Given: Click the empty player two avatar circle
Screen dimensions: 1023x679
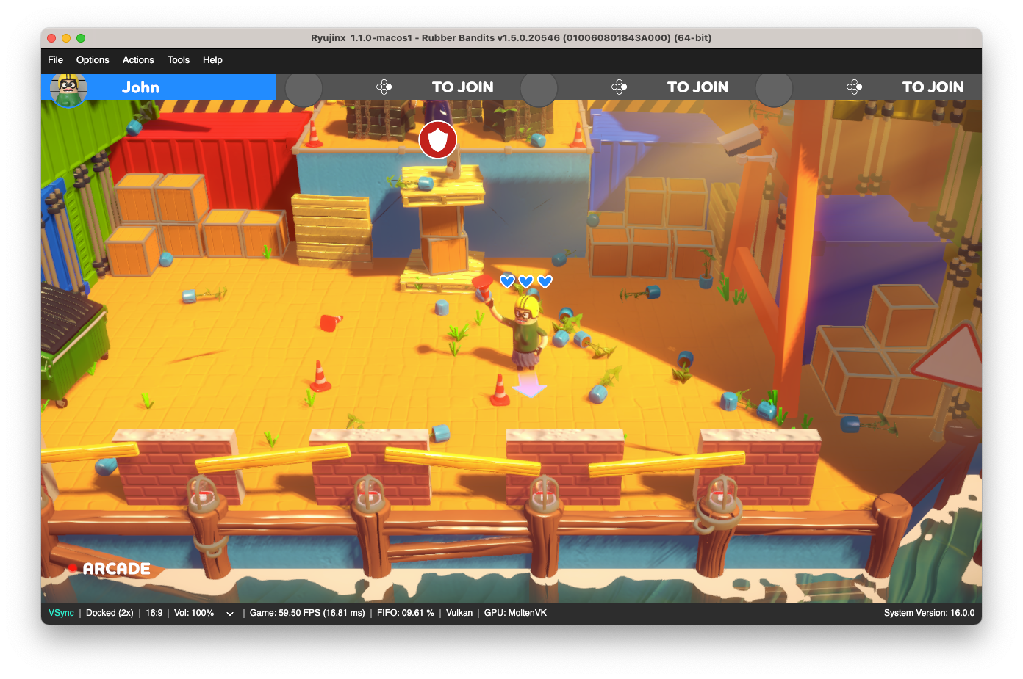Looking at the screenshot, I should [x=304, y=90].
